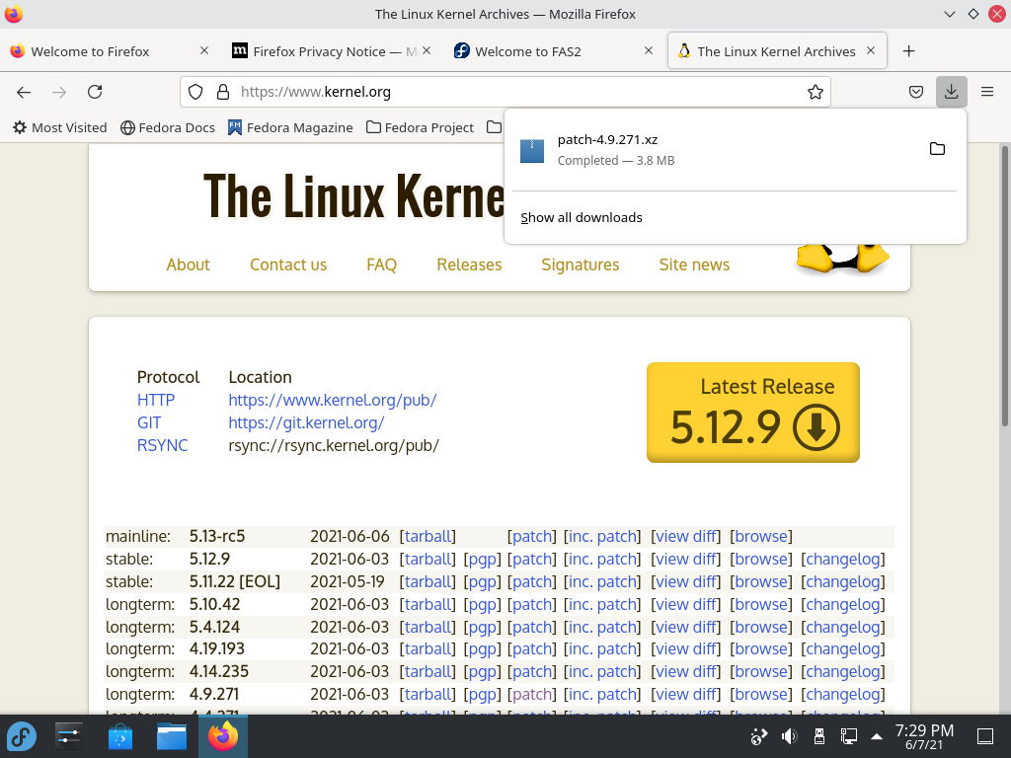
Task: Go back using the back arrow
Action: click(x=24, y=92)
